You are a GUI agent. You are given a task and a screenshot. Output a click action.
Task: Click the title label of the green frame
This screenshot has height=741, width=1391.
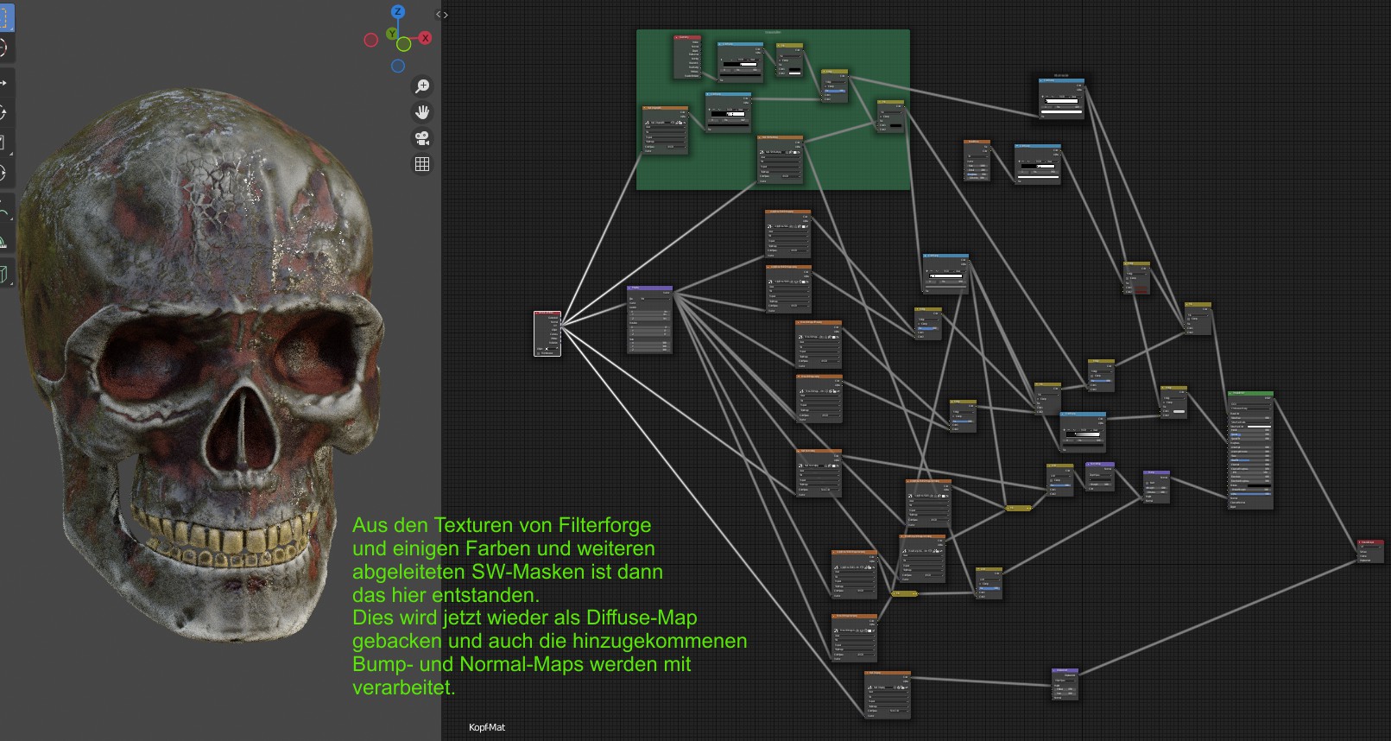tap(773, 33)
